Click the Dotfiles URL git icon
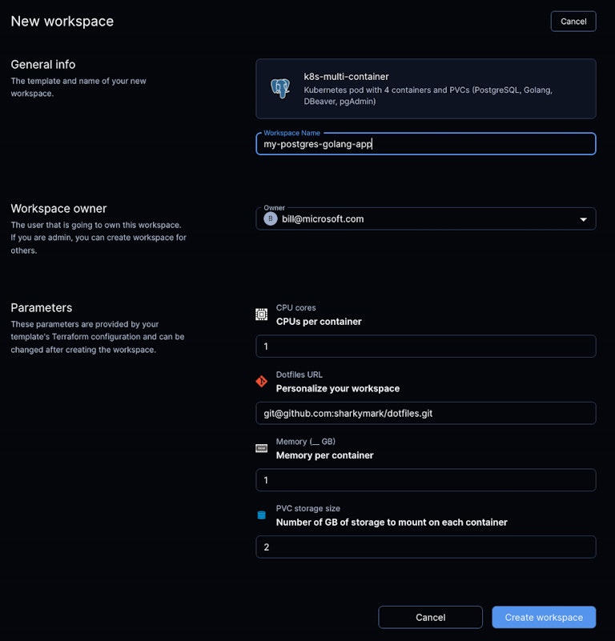615x641 pixels. (x=261, y=382)
